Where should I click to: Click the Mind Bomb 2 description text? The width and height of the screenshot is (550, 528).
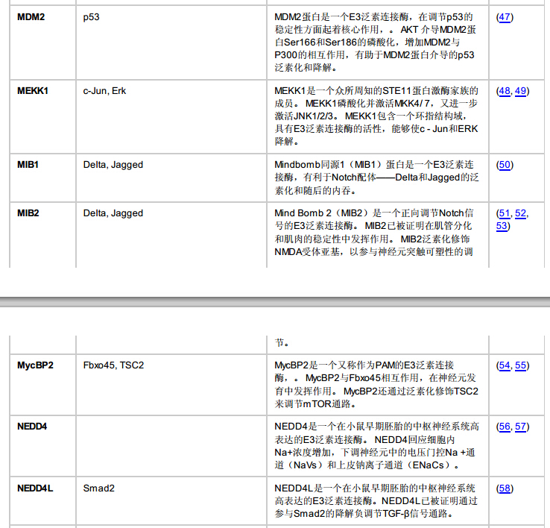374,232
